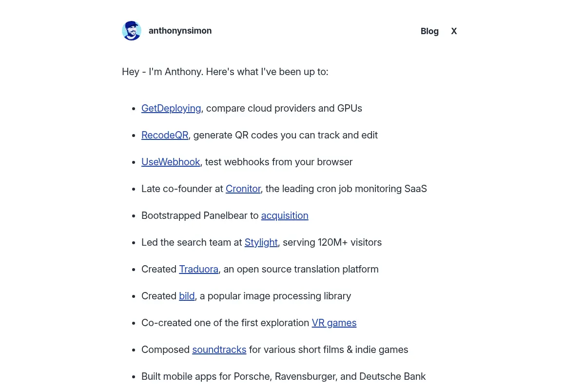Screen dimensions: 585x390
Task: Click the text "compare cloud providers and GPUs"
Action: [284, 108]
